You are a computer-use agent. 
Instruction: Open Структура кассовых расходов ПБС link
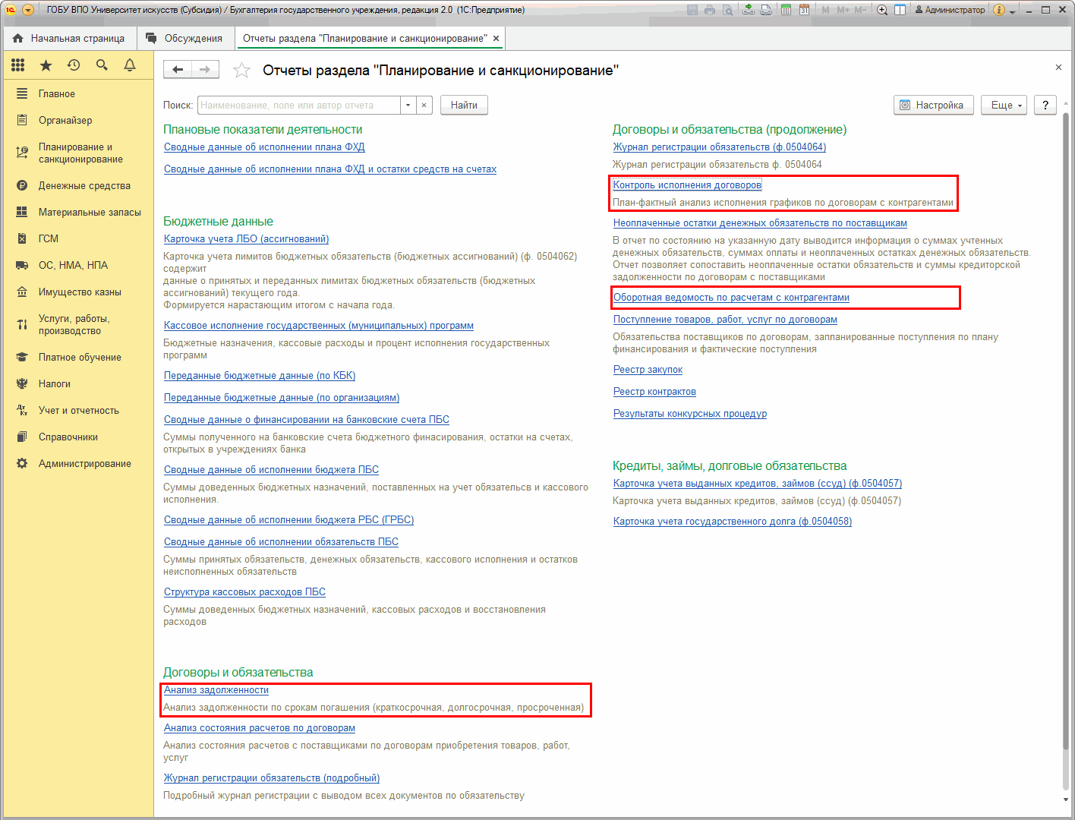244,592
